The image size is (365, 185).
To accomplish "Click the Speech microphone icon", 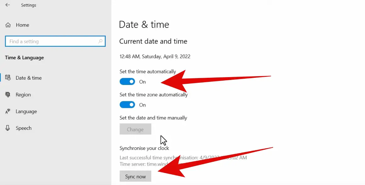I will click(8, 128).
